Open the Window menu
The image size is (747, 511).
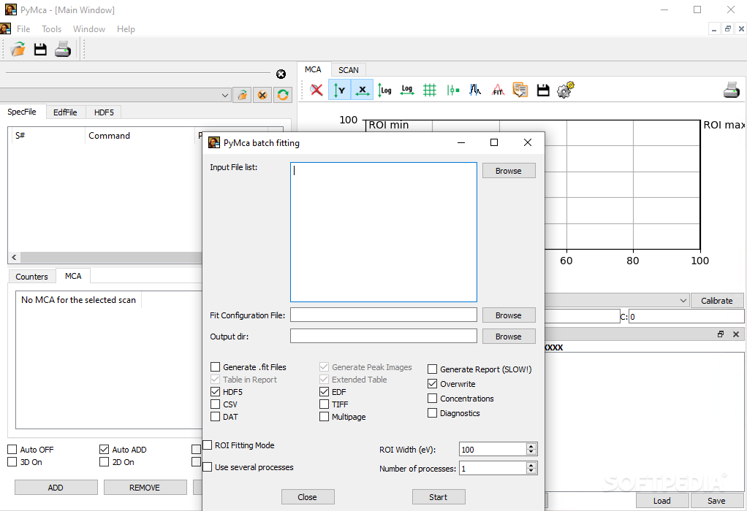pyautogui.click(x=89, y=29)
